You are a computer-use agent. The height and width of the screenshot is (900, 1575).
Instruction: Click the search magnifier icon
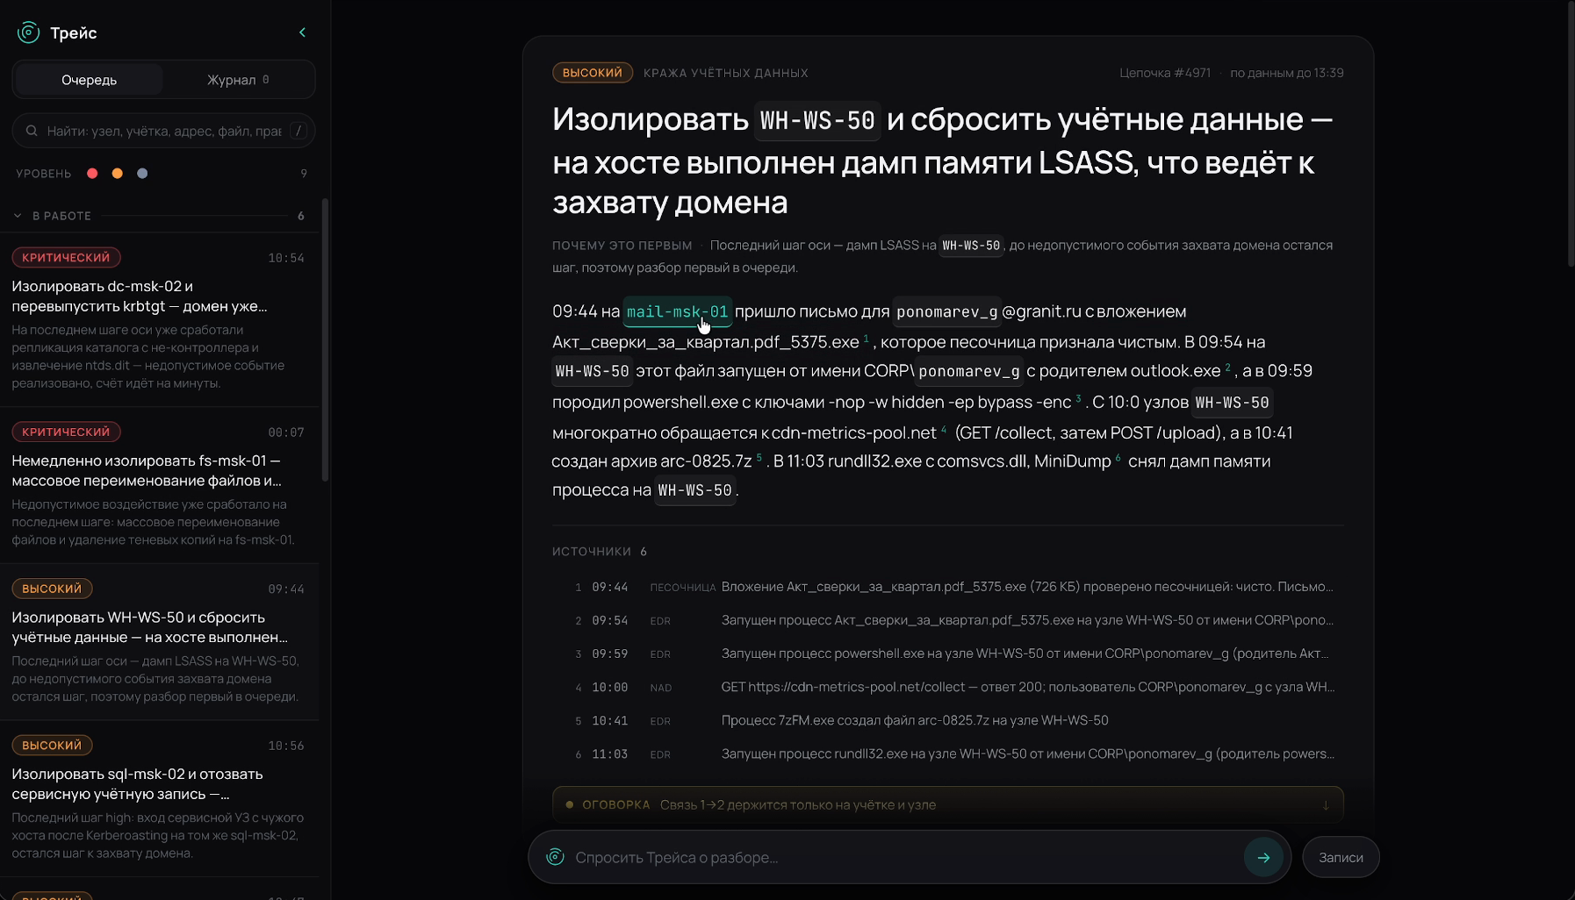pos(32,131)
